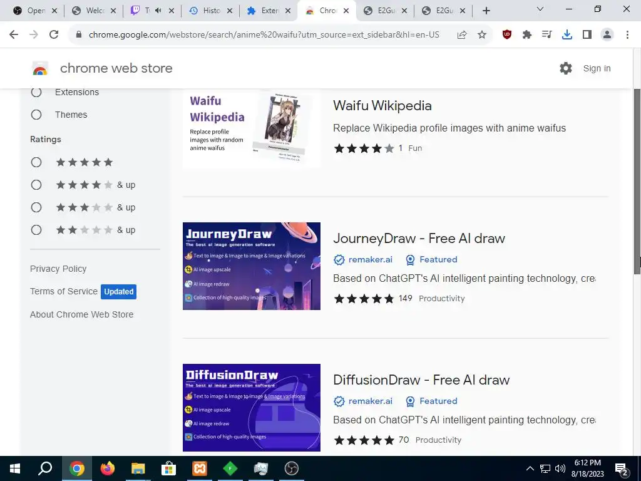The height and width of the screenshot is (481, 641).
Task: Go back using browser back arrow
Action: 14,35
